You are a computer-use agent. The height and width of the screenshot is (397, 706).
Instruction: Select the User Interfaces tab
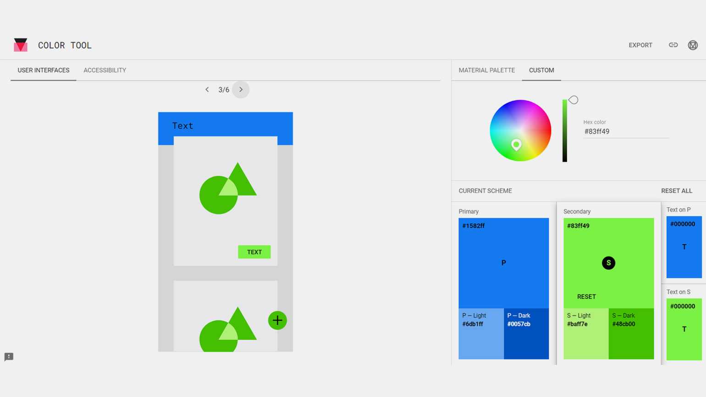tap(44, 70)
